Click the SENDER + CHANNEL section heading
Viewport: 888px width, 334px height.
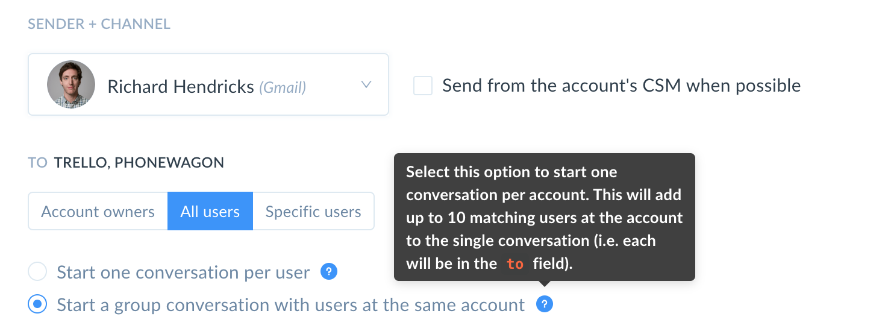click(x=99, y=24)
